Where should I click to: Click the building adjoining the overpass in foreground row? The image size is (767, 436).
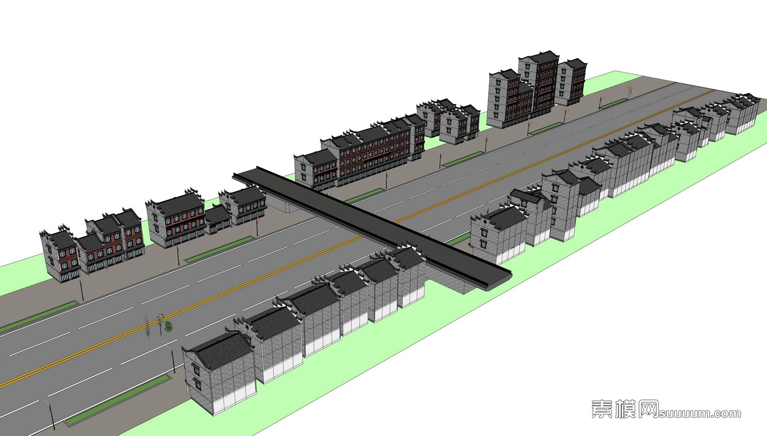[410, 276]
